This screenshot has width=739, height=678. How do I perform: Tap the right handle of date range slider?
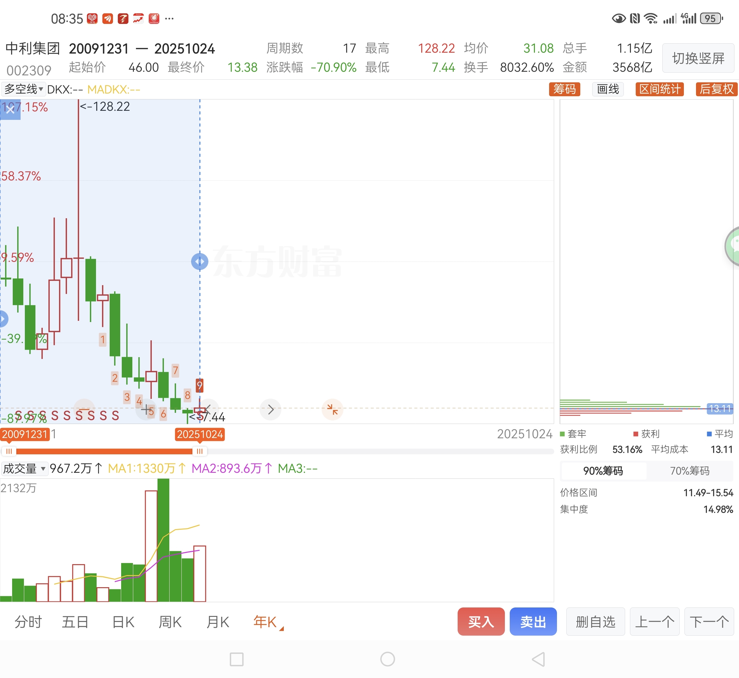click(x=199, y=451)
